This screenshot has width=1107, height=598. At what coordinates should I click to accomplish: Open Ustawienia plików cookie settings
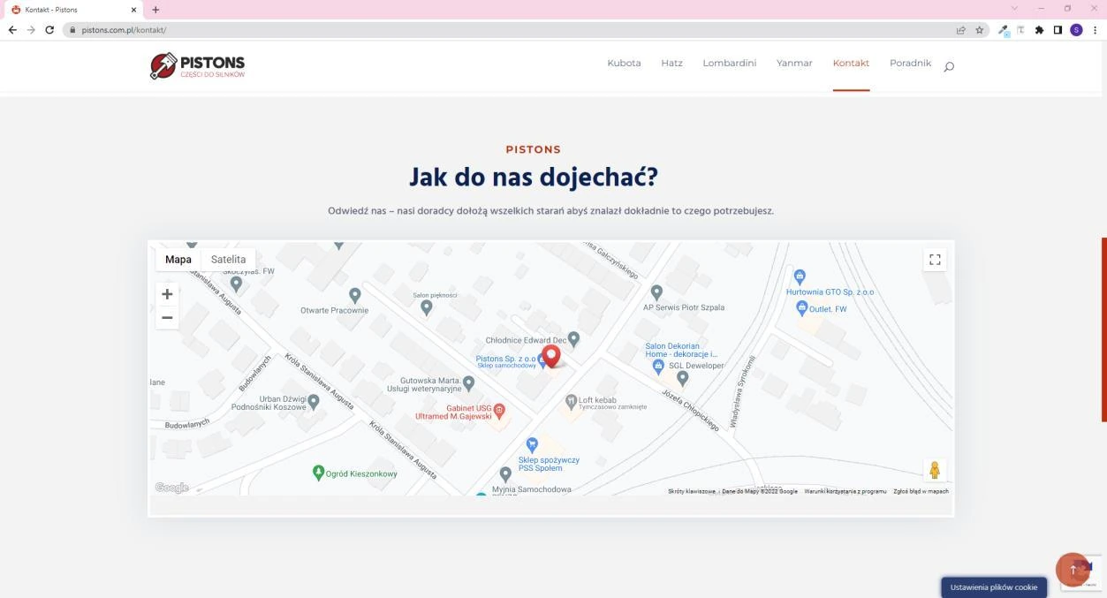[994, 587]
